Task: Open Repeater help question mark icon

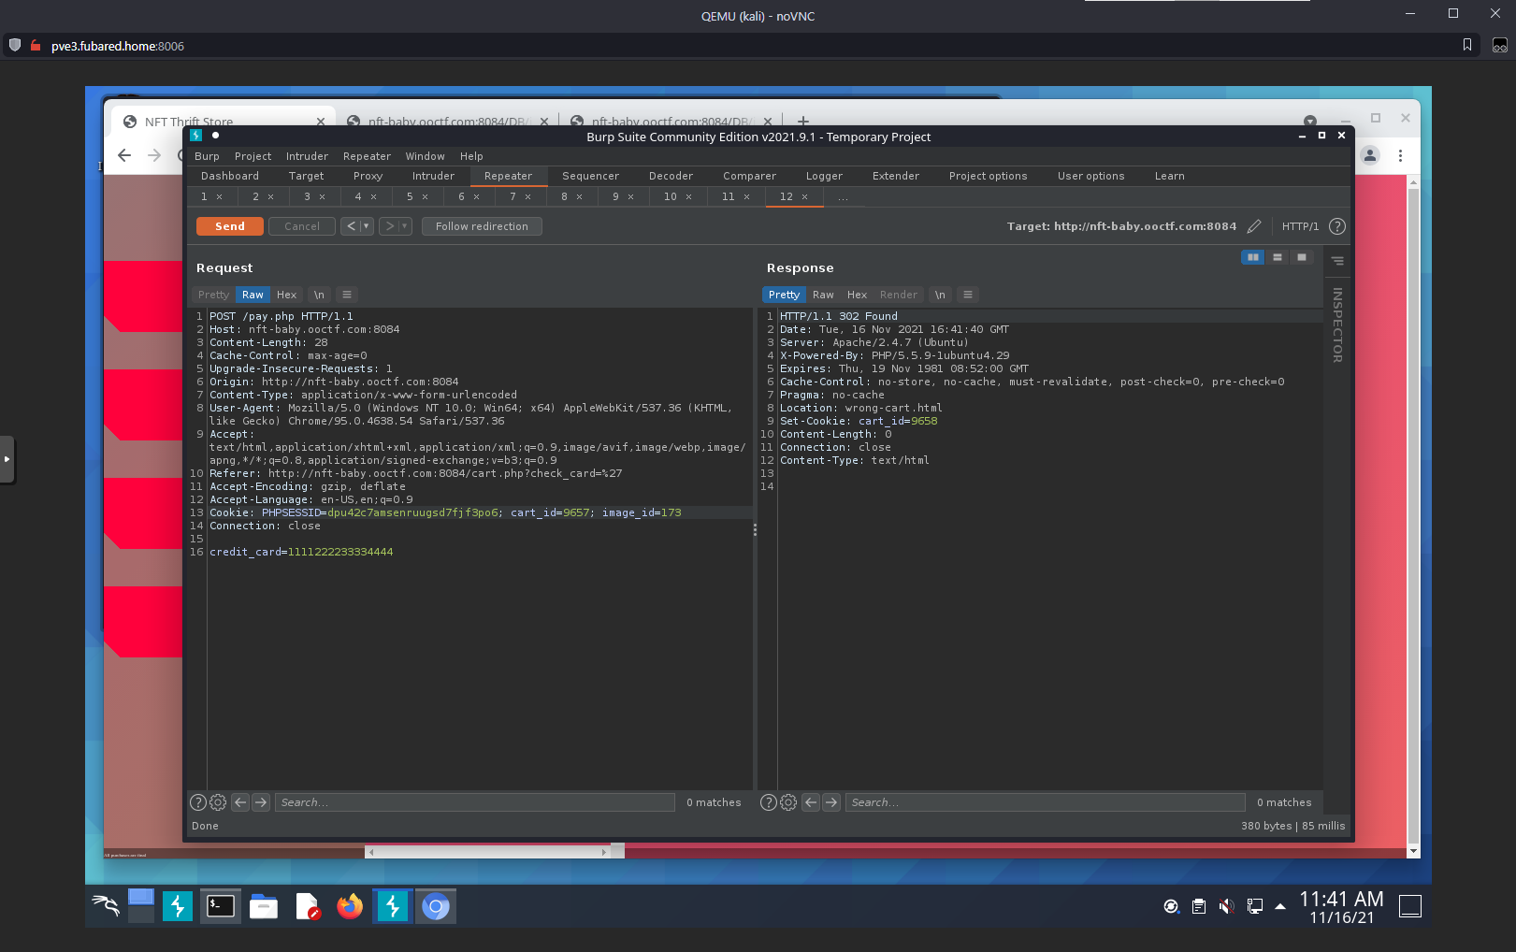Action: pos(1337,226)
